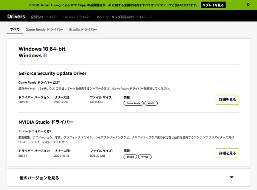This screenshot has height=190, width=257.
Task: Close the green announcement banner
Action: click(x=248, y=5)
